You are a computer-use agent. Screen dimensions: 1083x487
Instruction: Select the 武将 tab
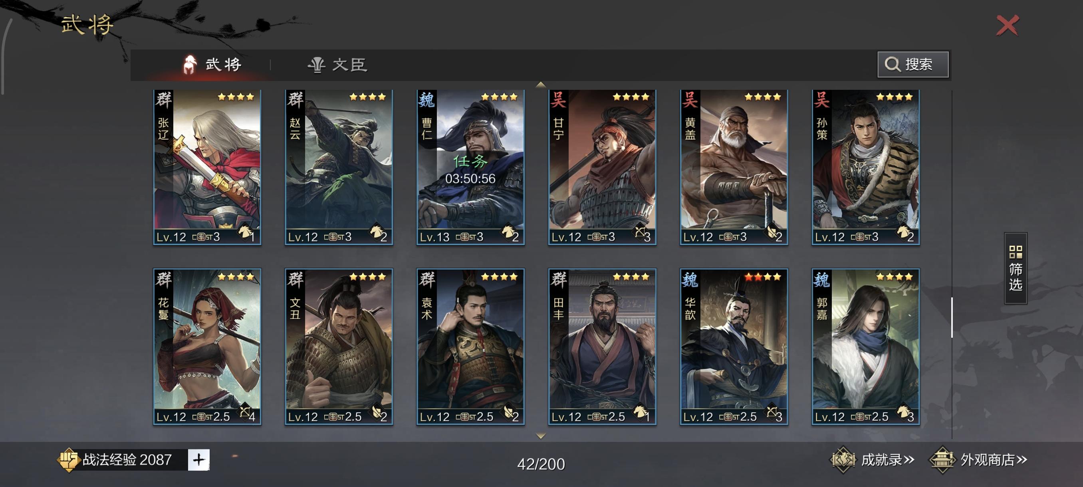(x=212, y=64)
